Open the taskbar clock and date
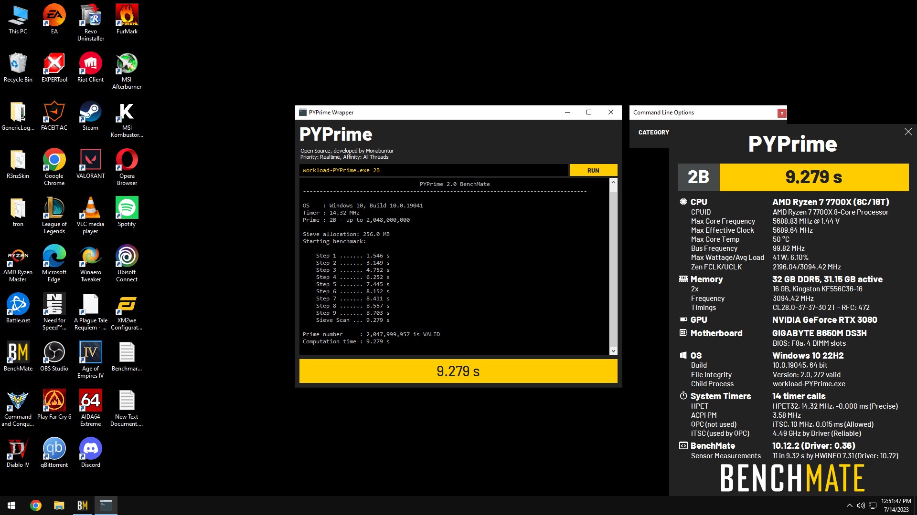Viewport: 917px width, 515px height. pyautogui.click(x=896, y=505)
